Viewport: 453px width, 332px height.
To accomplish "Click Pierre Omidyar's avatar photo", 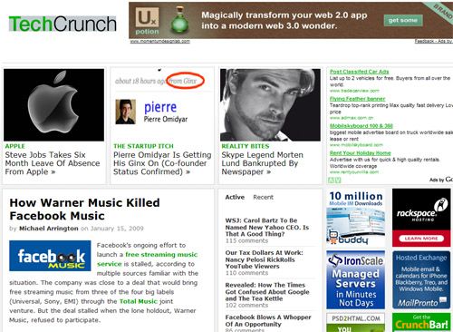I will point(125,112).
